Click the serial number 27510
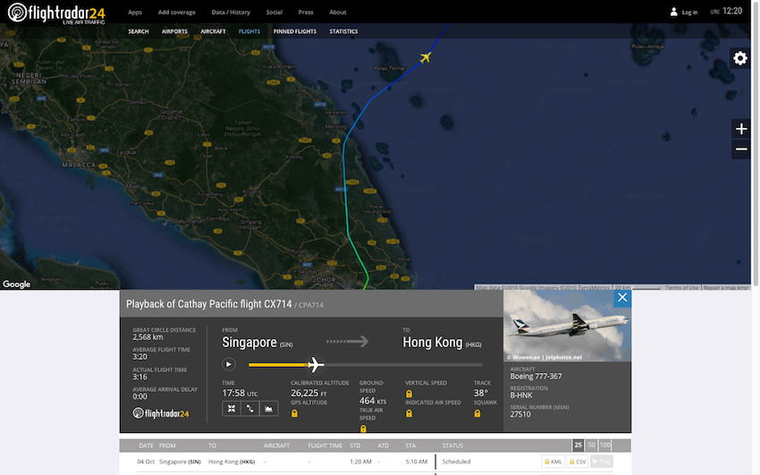The width and height of the screenshot is (760, 475). [520, 414]
